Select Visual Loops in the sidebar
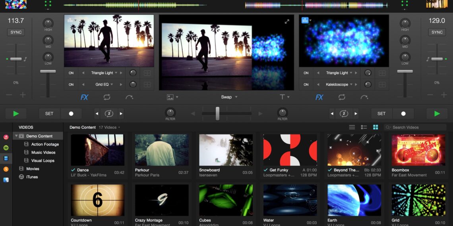Viewport: 453px width, 226px height. [43, 161]
